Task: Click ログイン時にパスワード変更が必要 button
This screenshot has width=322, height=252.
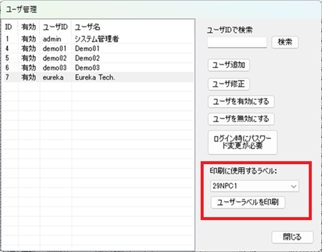Action: 242,142
